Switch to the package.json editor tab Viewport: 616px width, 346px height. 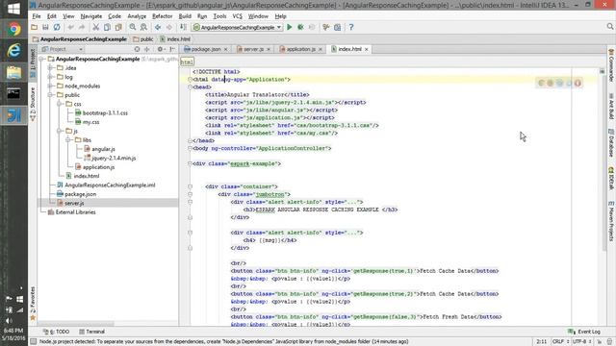[x=206, y=49]
